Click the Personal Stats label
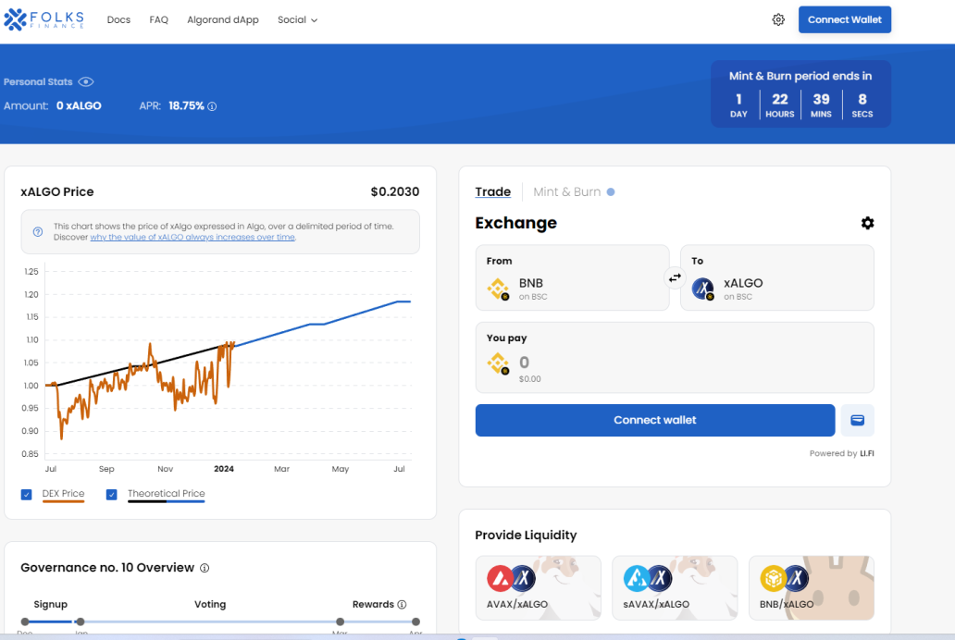Viewport: 955px width, 640px height. tap(38, 81)
